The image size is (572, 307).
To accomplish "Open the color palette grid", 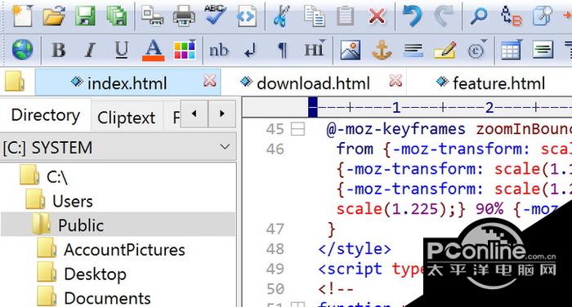I will pos(185,50).
